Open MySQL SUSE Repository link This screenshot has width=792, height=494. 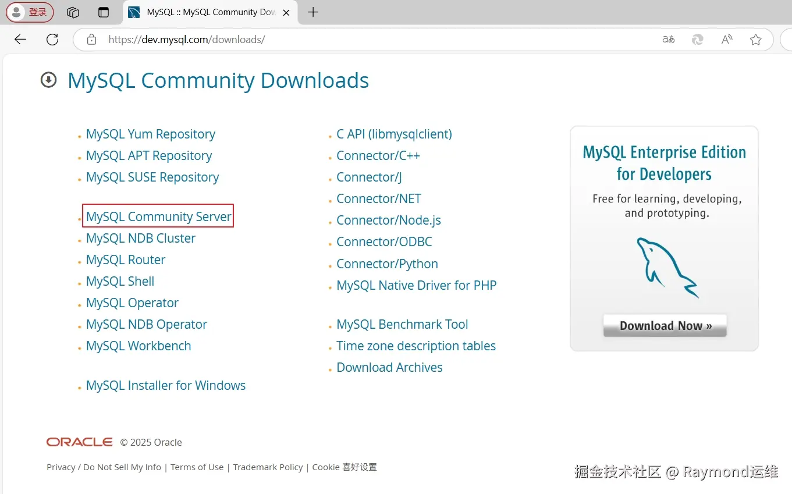[x=152, y=177]
